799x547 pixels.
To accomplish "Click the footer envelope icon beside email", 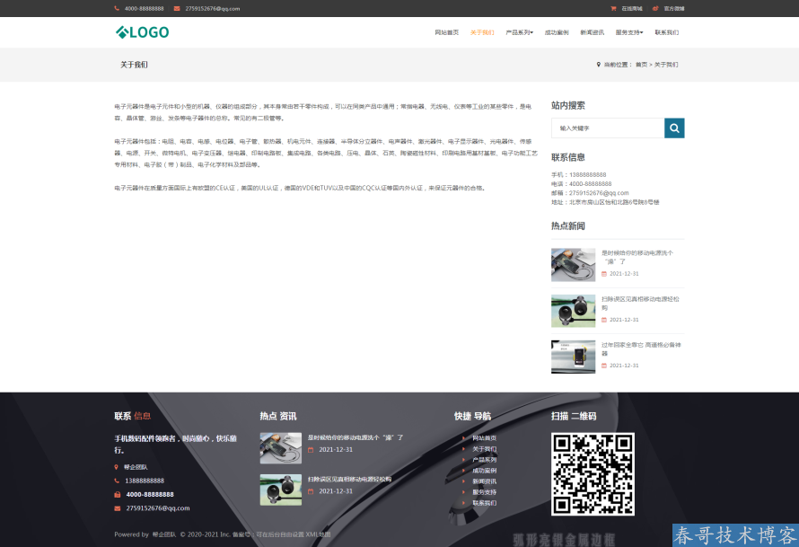I will (118, 508).
